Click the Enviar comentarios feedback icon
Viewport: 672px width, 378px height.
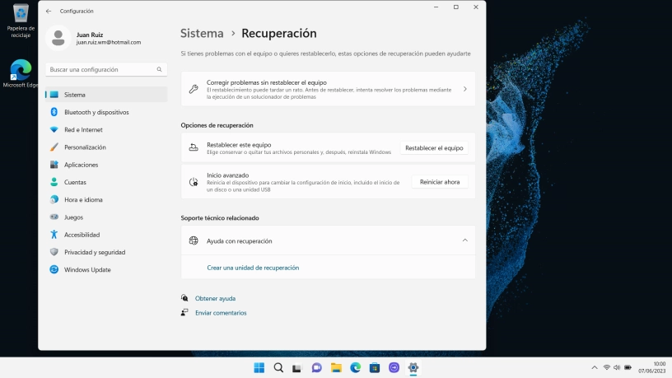pos(184,312)
